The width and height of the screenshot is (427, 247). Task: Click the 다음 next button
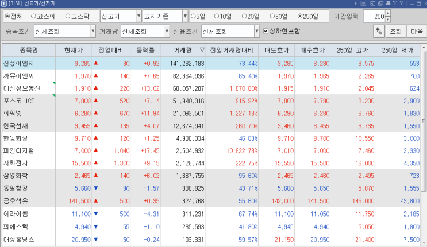(x=417, y=31)
